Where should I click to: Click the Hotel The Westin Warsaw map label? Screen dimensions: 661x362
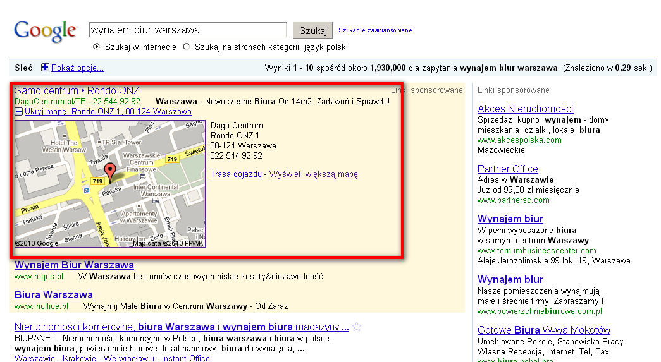[64, 146]
